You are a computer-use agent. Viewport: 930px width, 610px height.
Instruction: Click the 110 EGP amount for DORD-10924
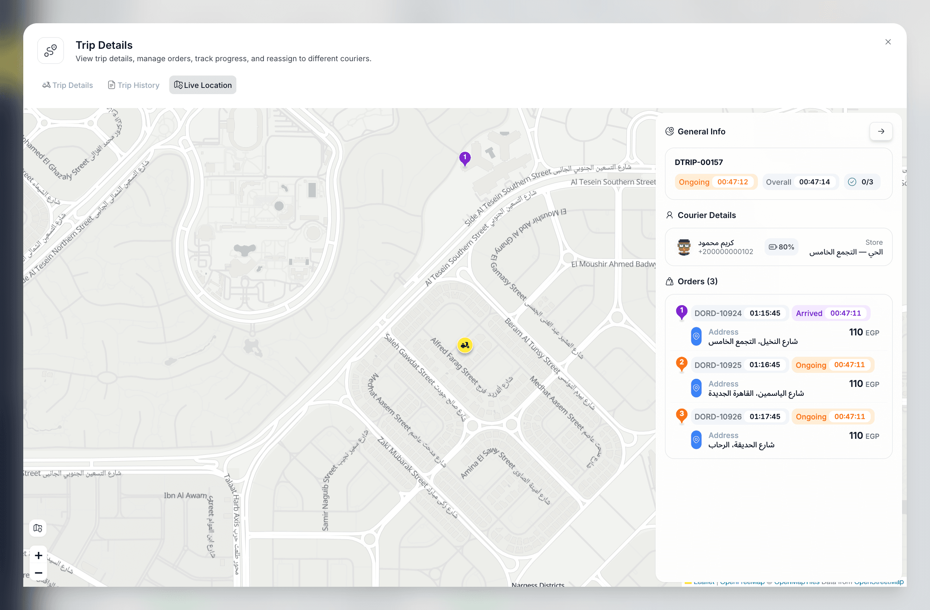864,332
